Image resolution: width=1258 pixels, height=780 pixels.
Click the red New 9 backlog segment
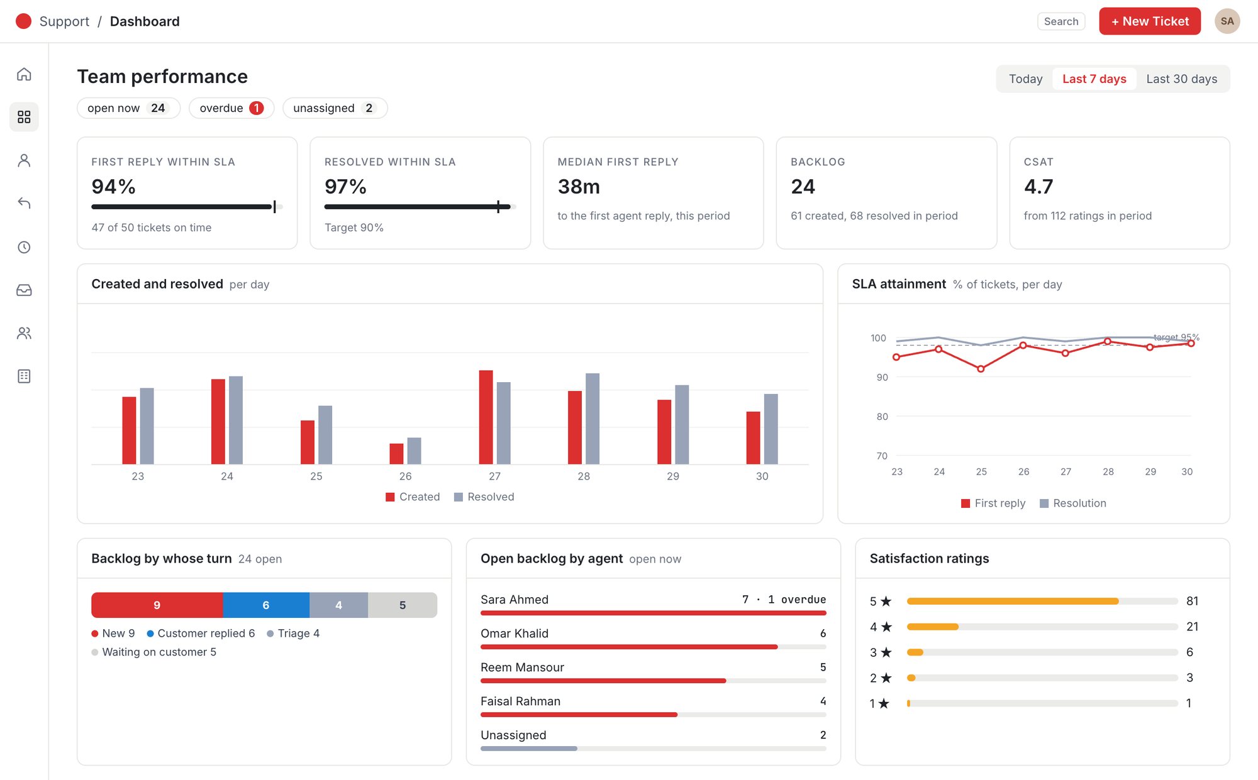point(157,605)
